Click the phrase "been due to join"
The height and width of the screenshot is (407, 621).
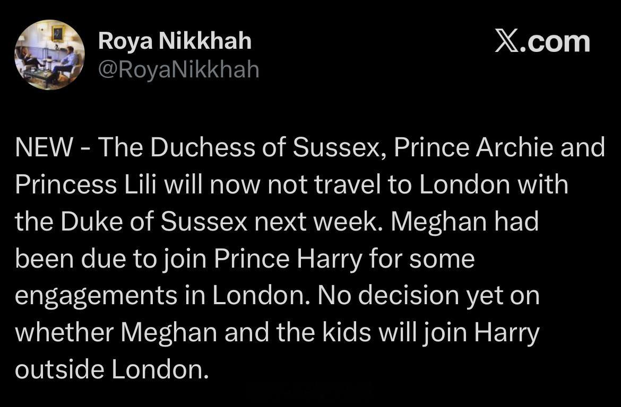tap(111, 259)
